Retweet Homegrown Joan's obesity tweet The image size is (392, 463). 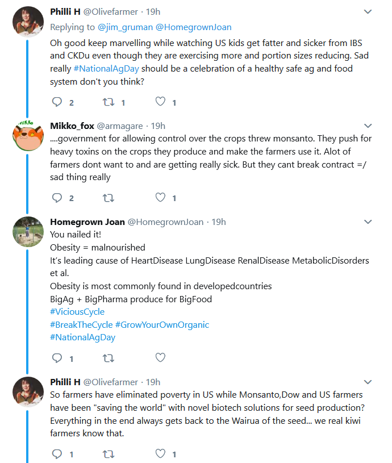coord(109,358)
